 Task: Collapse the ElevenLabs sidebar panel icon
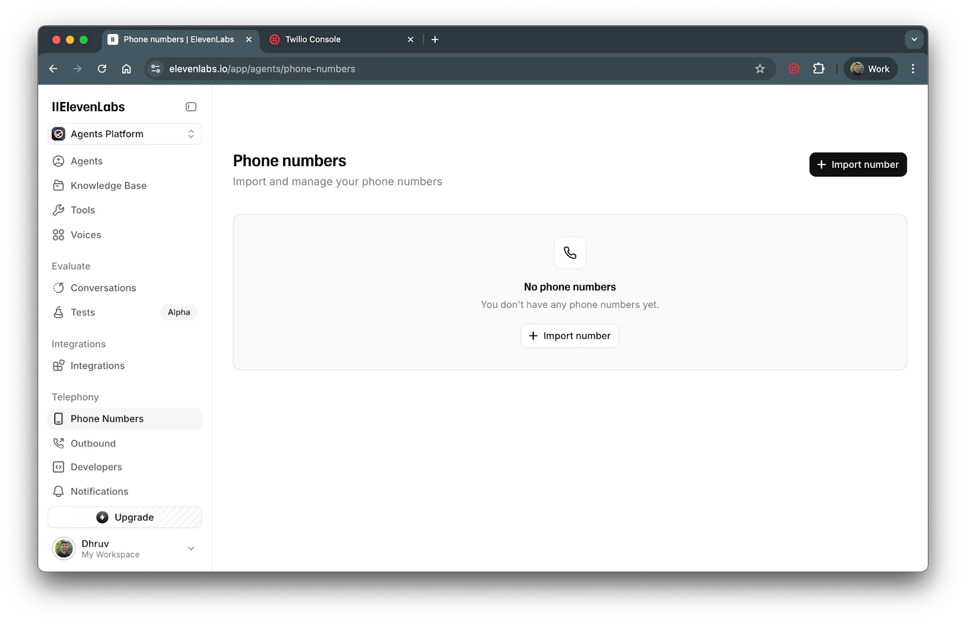(x=191, y=107)
